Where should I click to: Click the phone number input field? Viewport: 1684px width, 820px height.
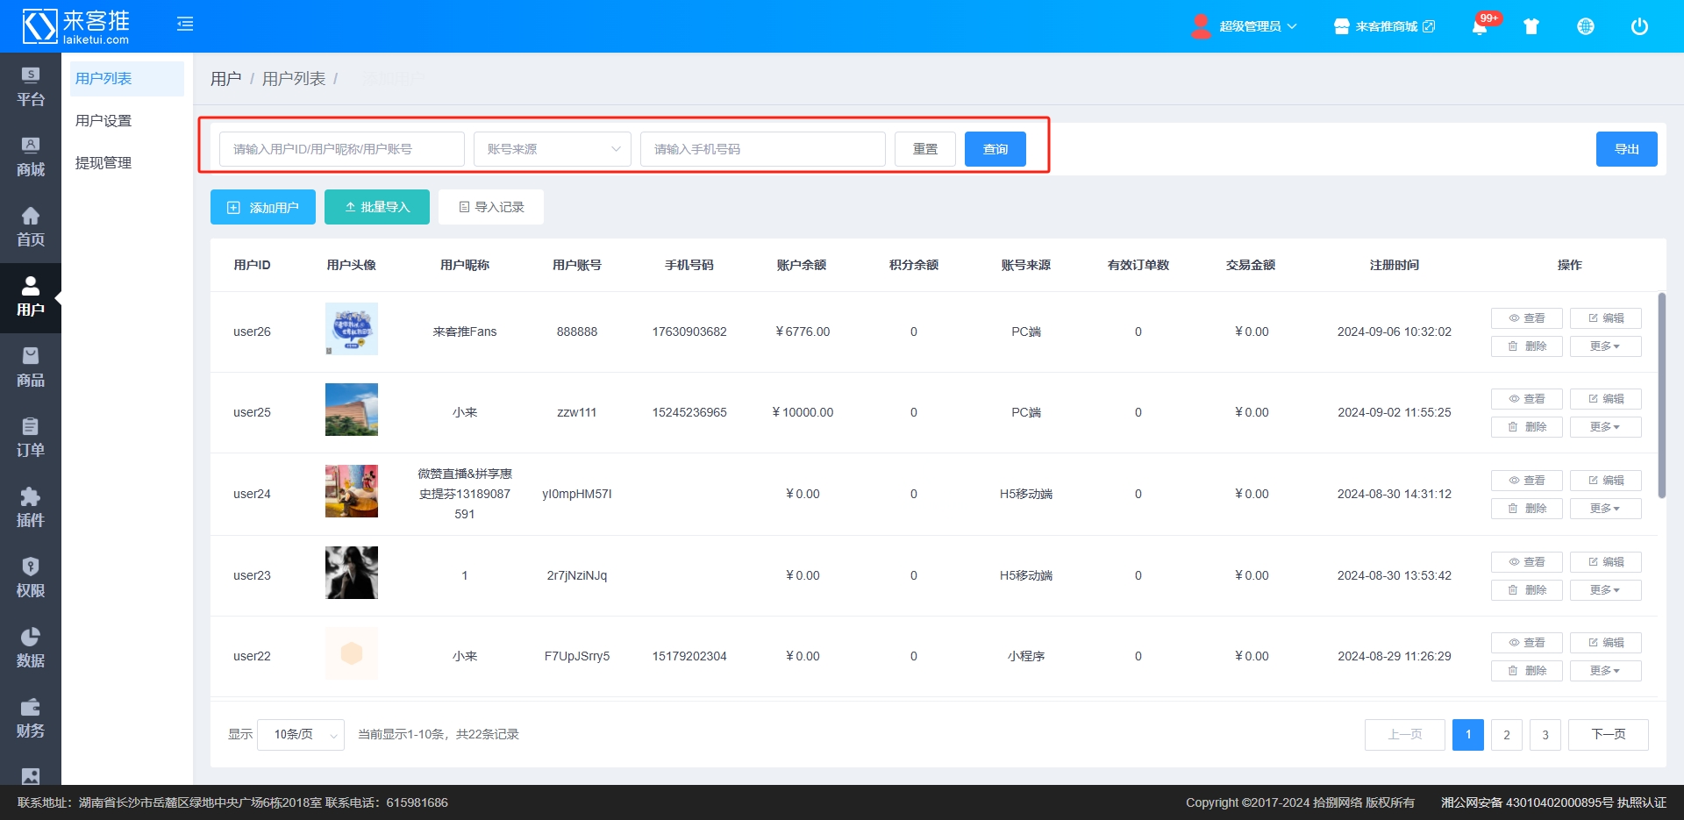coord(762,149)
